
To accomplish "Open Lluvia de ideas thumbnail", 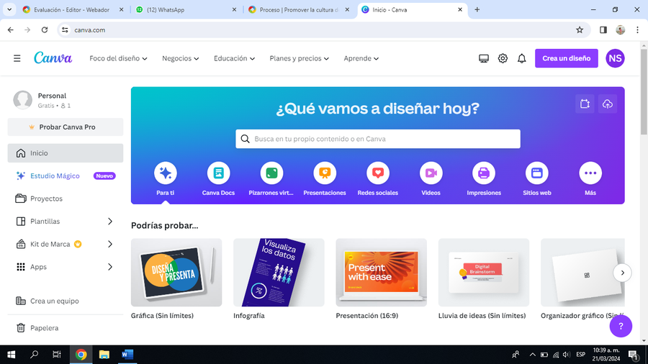I will click(484, 273).
